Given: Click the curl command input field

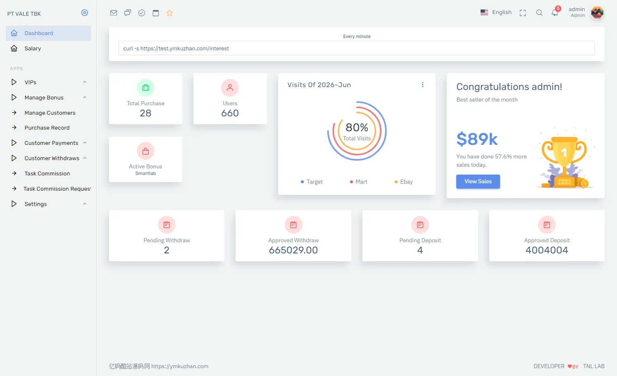Looking at the screenshot, I should point(357,48).
